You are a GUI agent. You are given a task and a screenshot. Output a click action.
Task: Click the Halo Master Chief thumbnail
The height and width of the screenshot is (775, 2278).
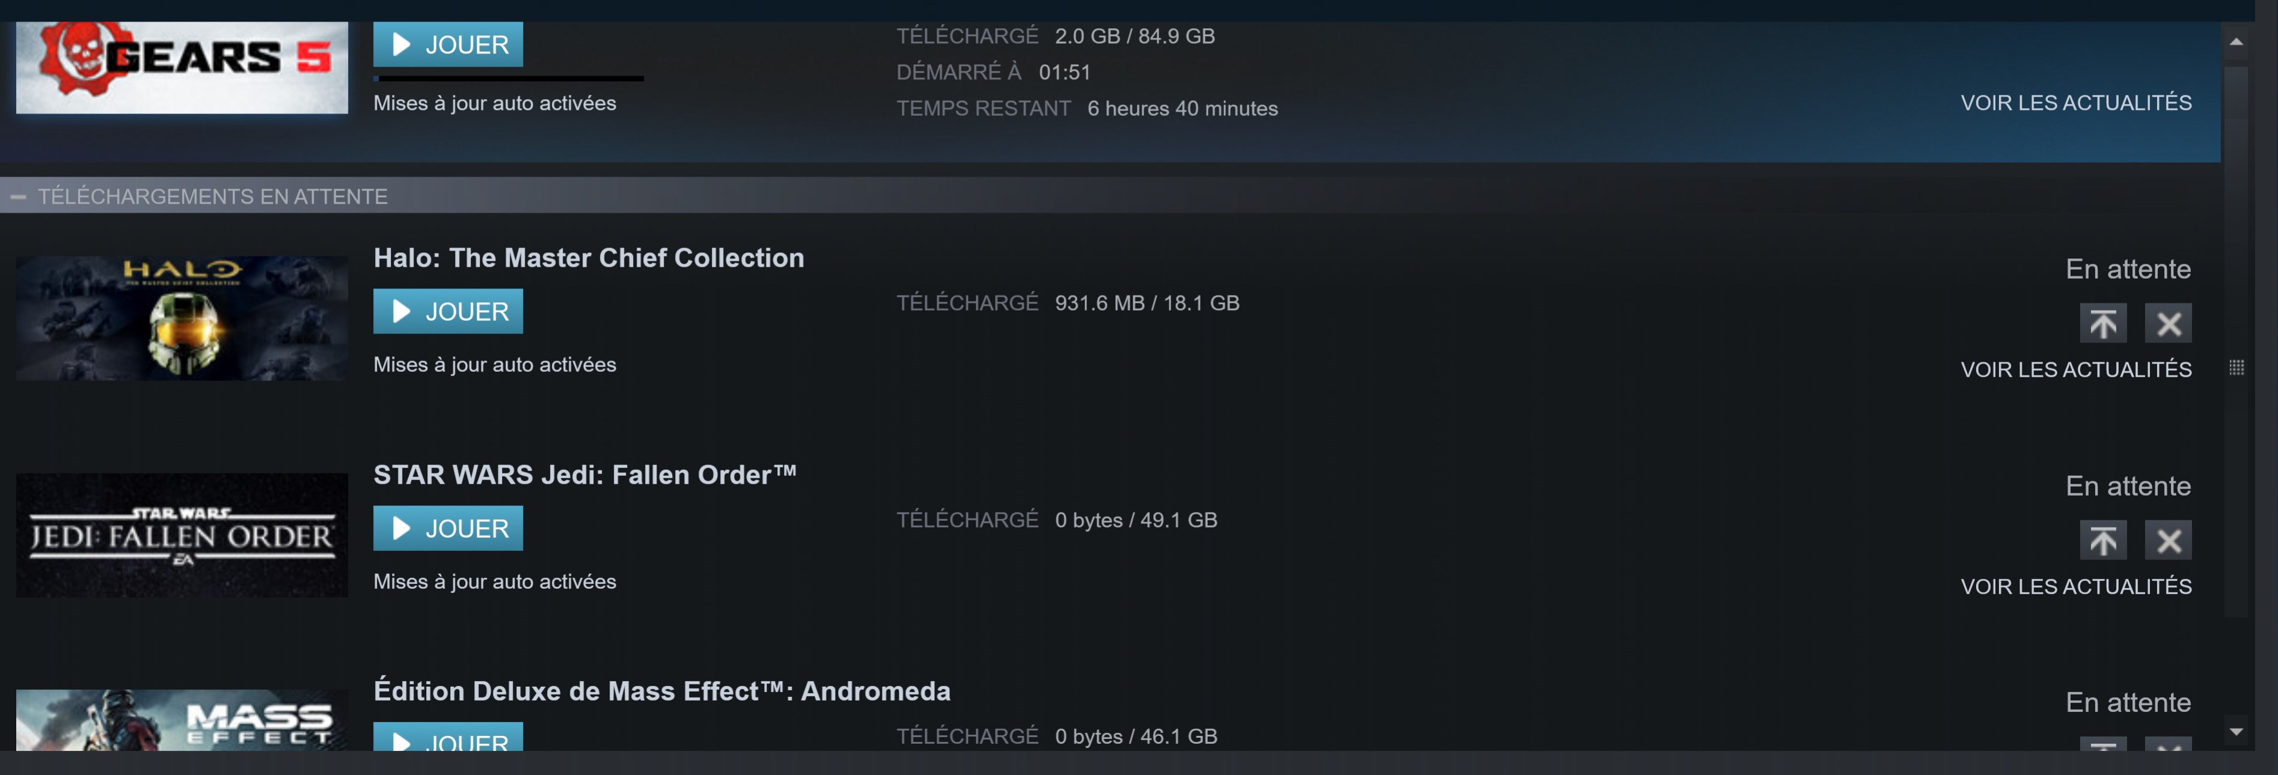point(182,318)
